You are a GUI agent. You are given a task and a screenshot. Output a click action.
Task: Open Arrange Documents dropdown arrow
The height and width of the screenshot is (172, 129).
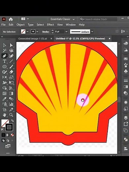pyautogui.click(x=28, y=19)
